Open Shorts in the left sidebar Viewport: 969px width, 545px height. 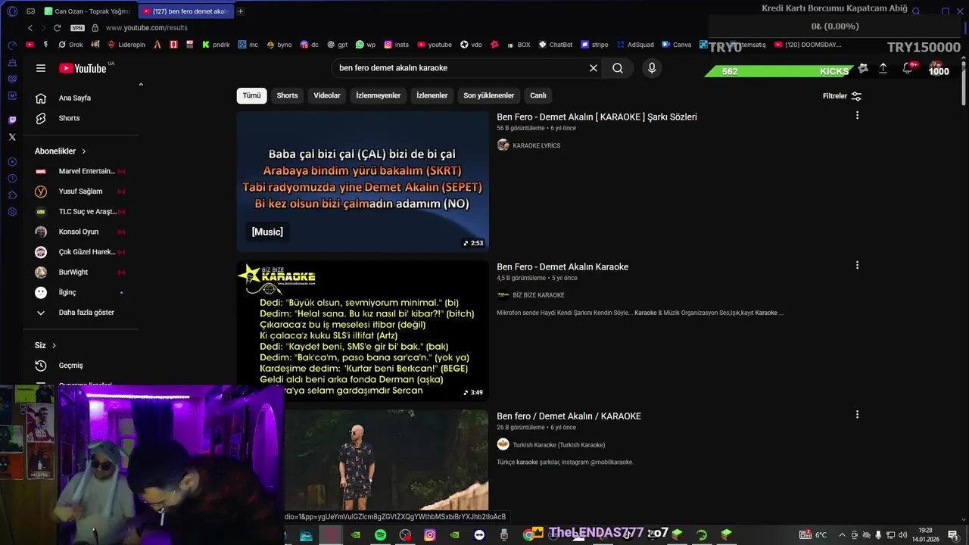(x=80, y=118)
